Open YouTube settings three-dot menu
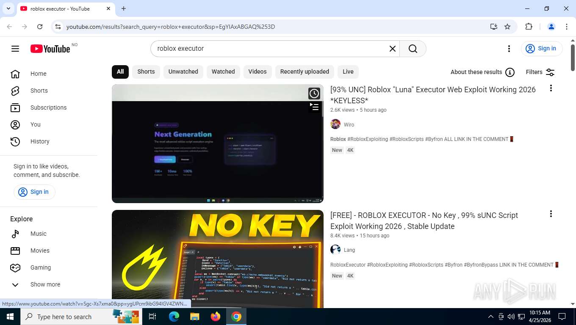 pos(509,49)
